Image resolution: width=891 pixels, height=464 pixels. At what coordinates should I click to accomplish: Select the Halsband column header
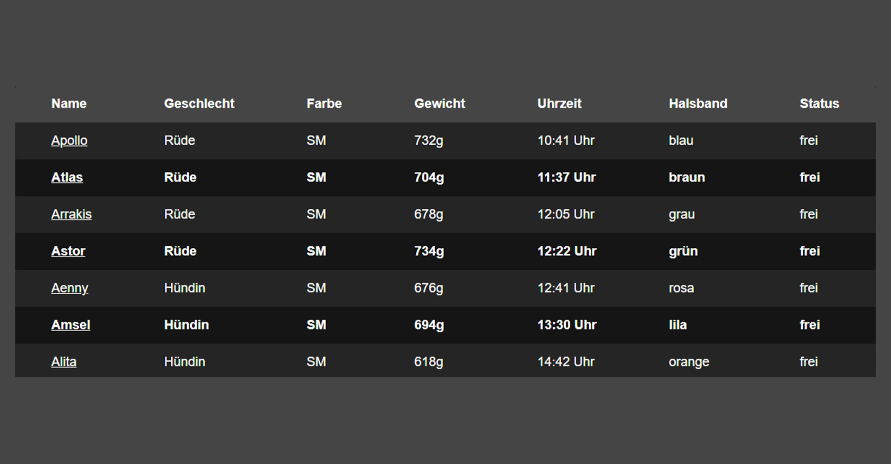tap(698, 103)
